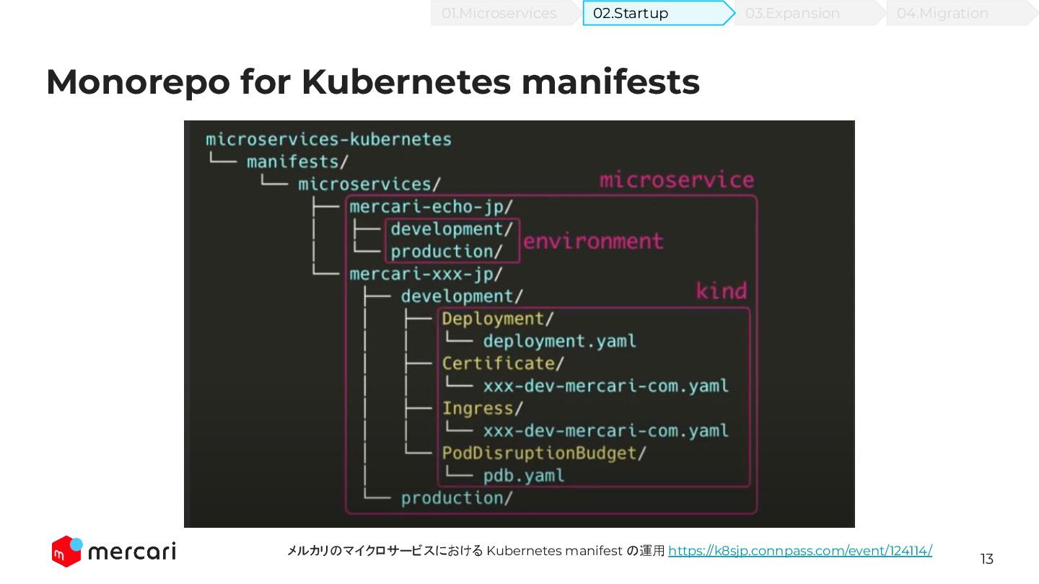Click the 'microservices-kubernetes' root folder
The width and height of the screenshot is (1039, 584).
click(x=328, y=139)
